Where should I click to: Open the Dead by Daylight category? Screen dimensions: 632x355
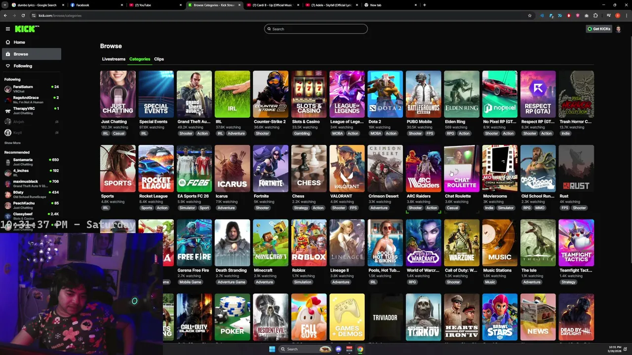(576, 317)
